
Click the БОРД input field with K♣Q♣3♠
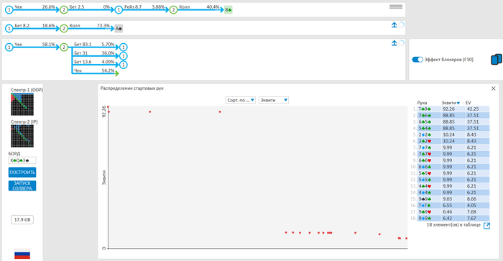(x=22, y=160)
